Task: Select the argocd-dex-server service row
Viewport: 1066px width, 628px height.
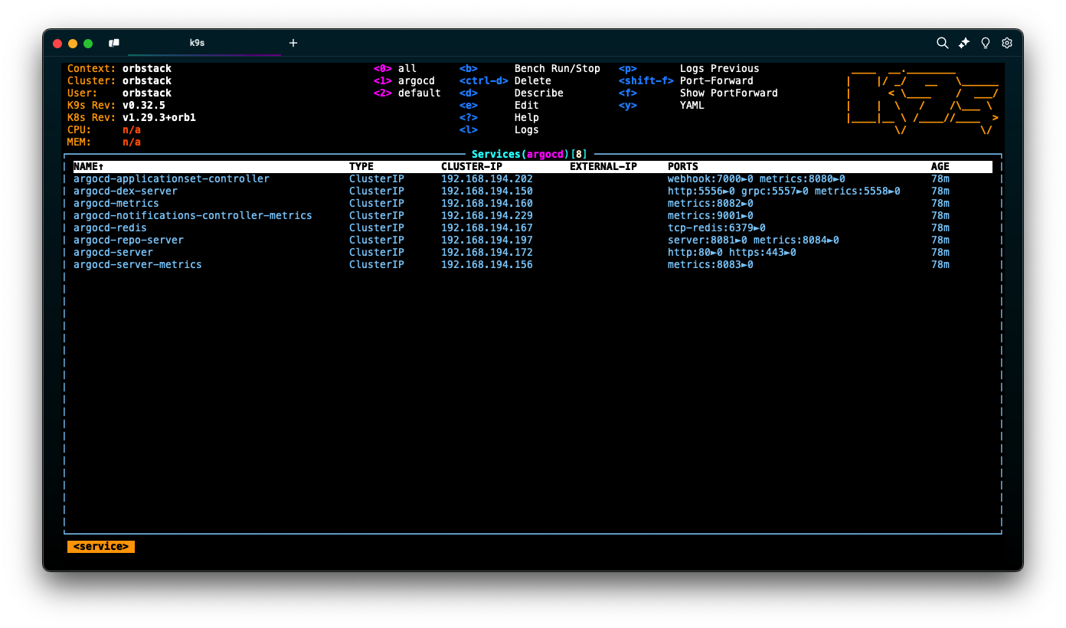Action: click(x=533, y=191)
